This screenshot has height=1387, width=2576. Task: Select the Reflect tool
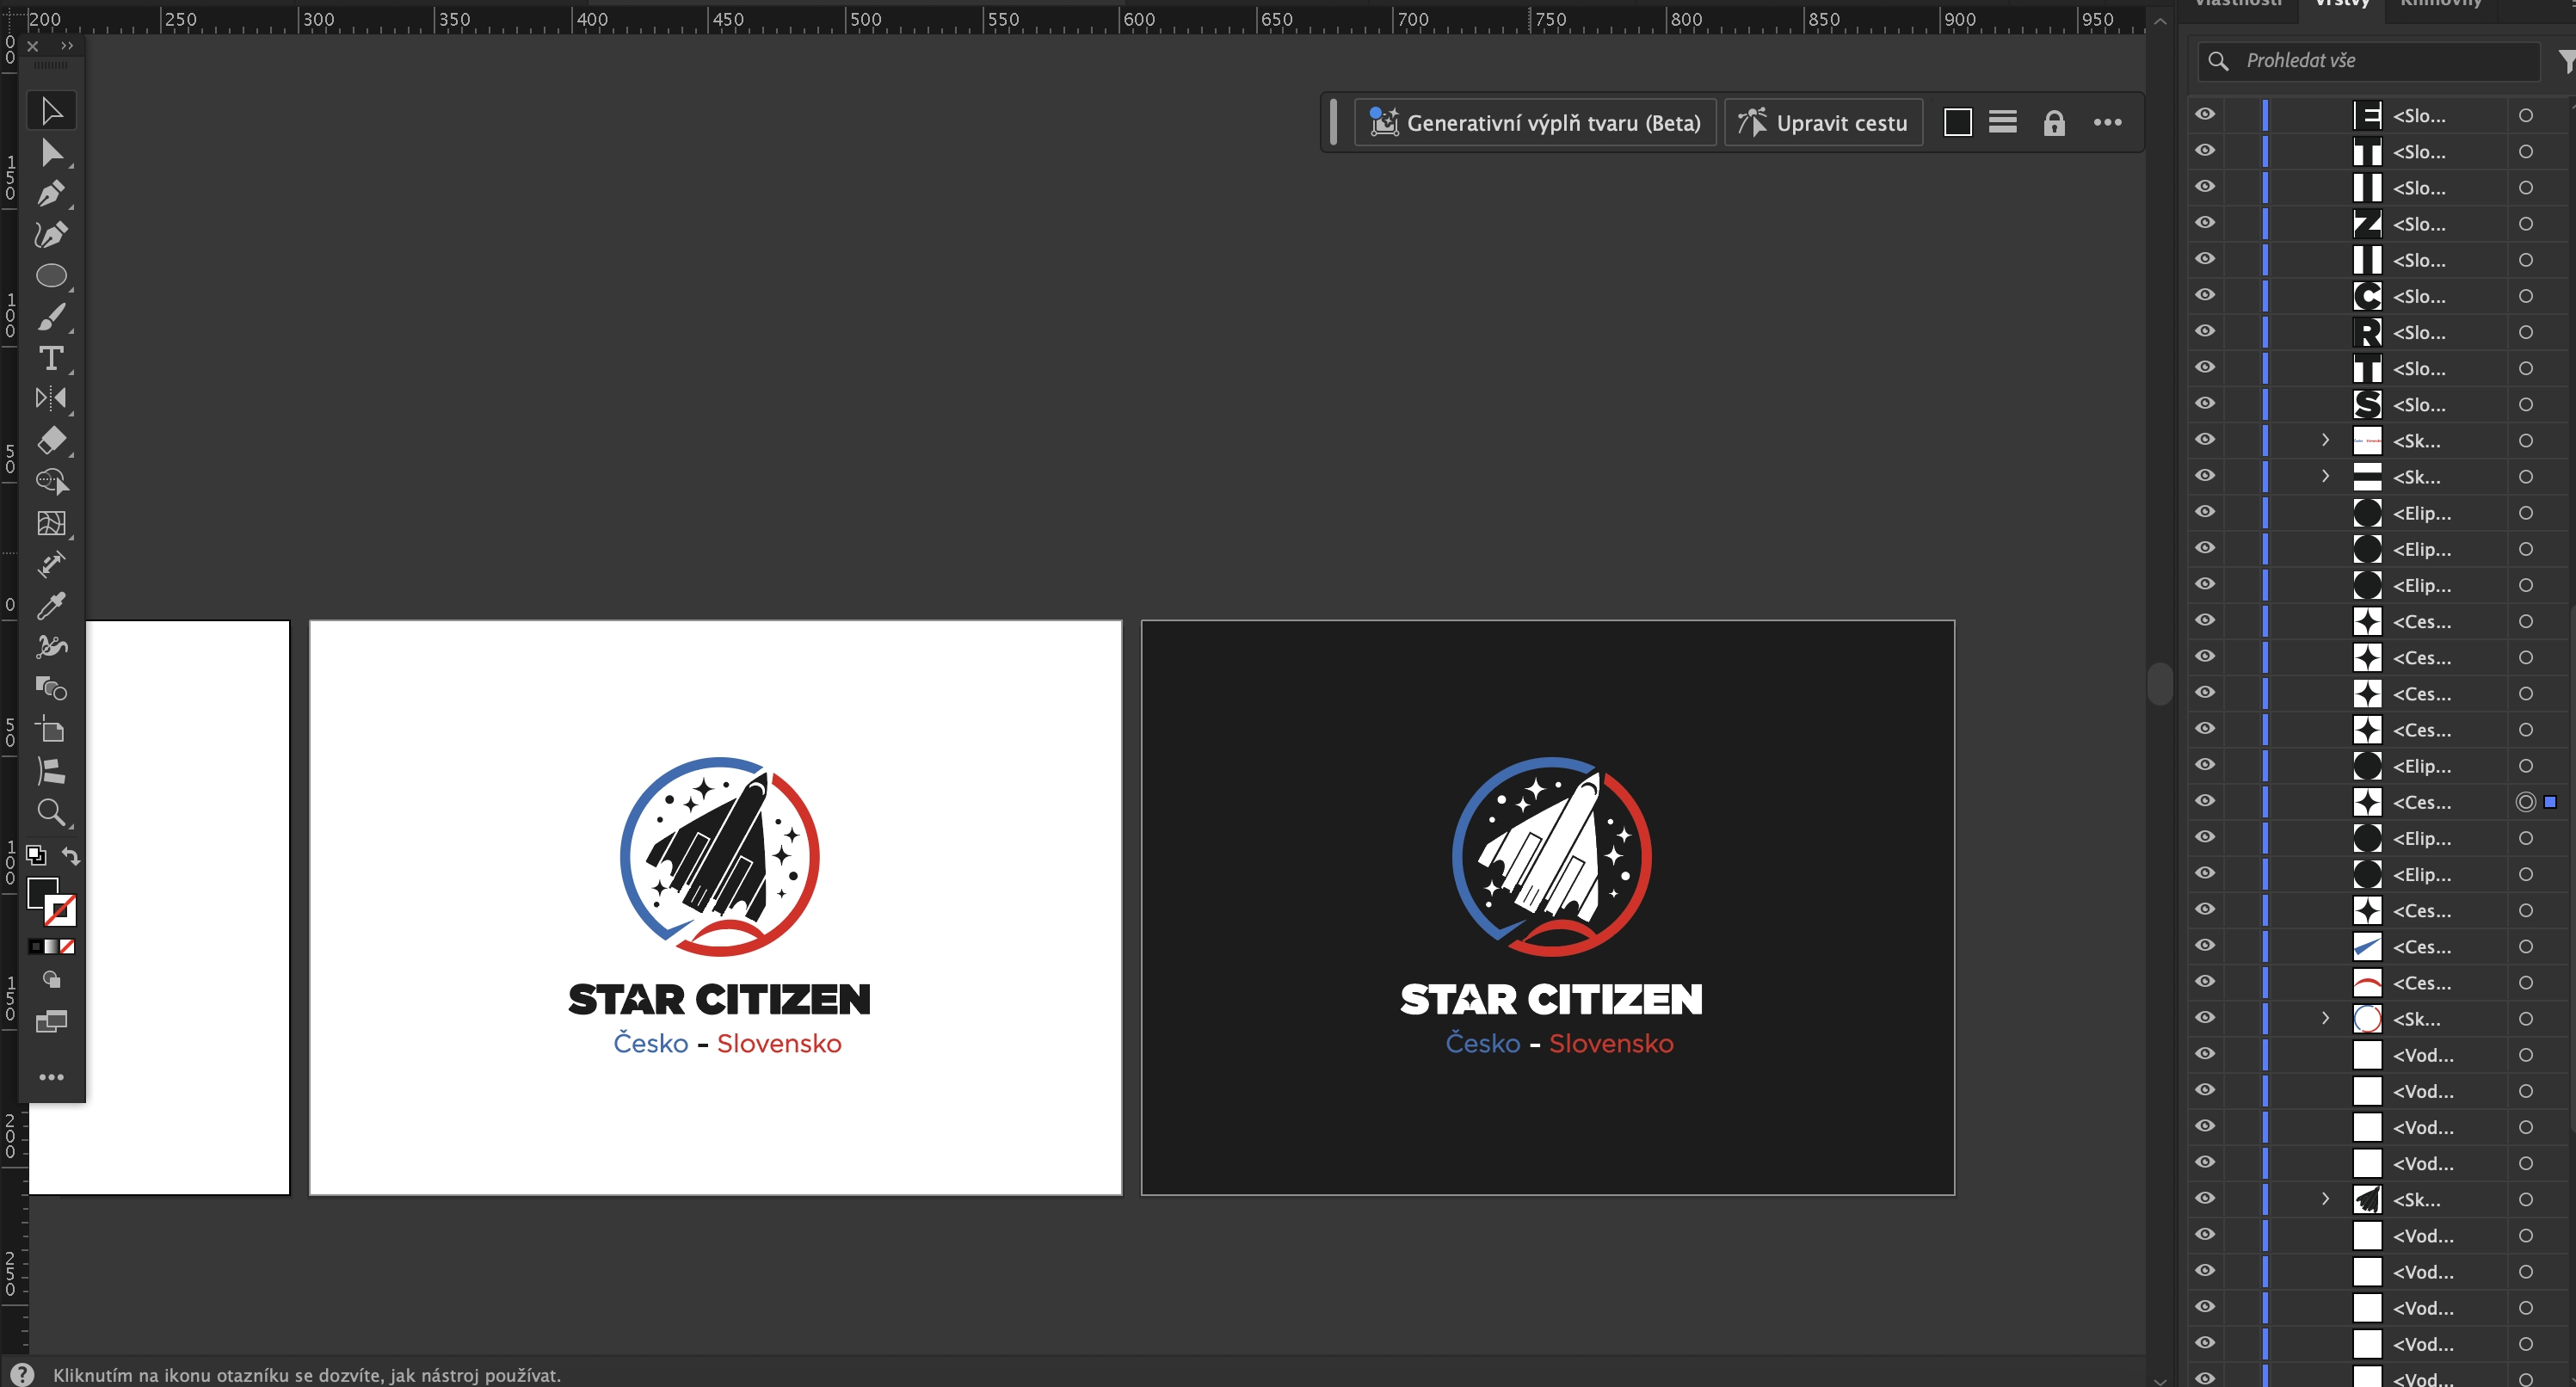(x=51, y=399)
